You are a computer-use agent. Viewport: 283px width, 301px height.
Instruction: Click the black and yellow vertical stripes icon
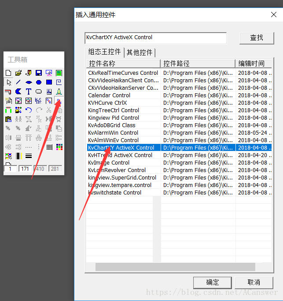[18, 156]
